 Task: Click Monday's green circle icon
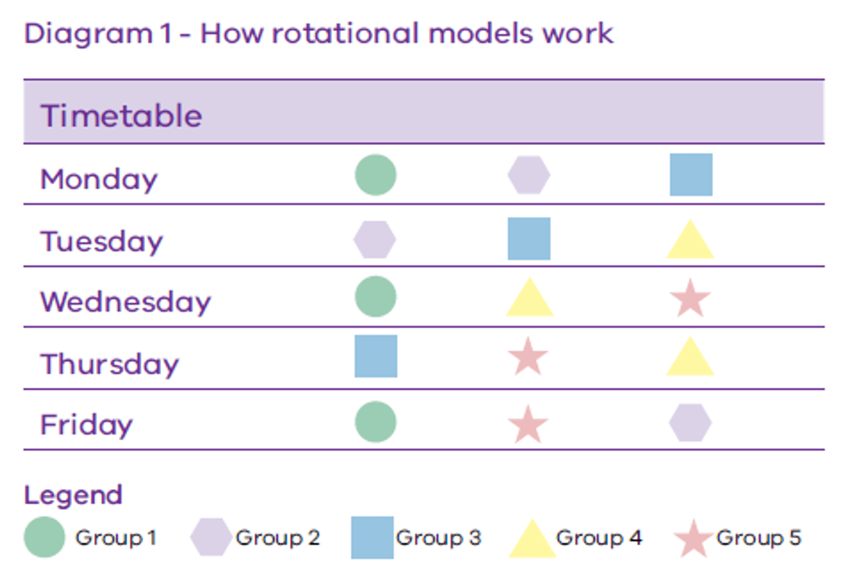click(x=376, y=175)
